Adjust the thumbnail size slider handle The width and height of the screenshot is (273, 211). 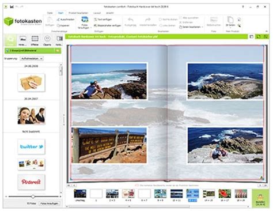click(33, 197)
